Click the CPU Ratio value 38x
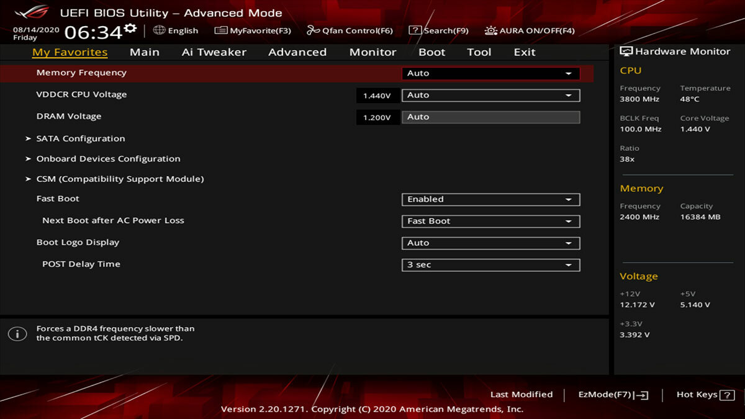Image resolution: width=745 pixels, height=419 pixels. point(627,159)
